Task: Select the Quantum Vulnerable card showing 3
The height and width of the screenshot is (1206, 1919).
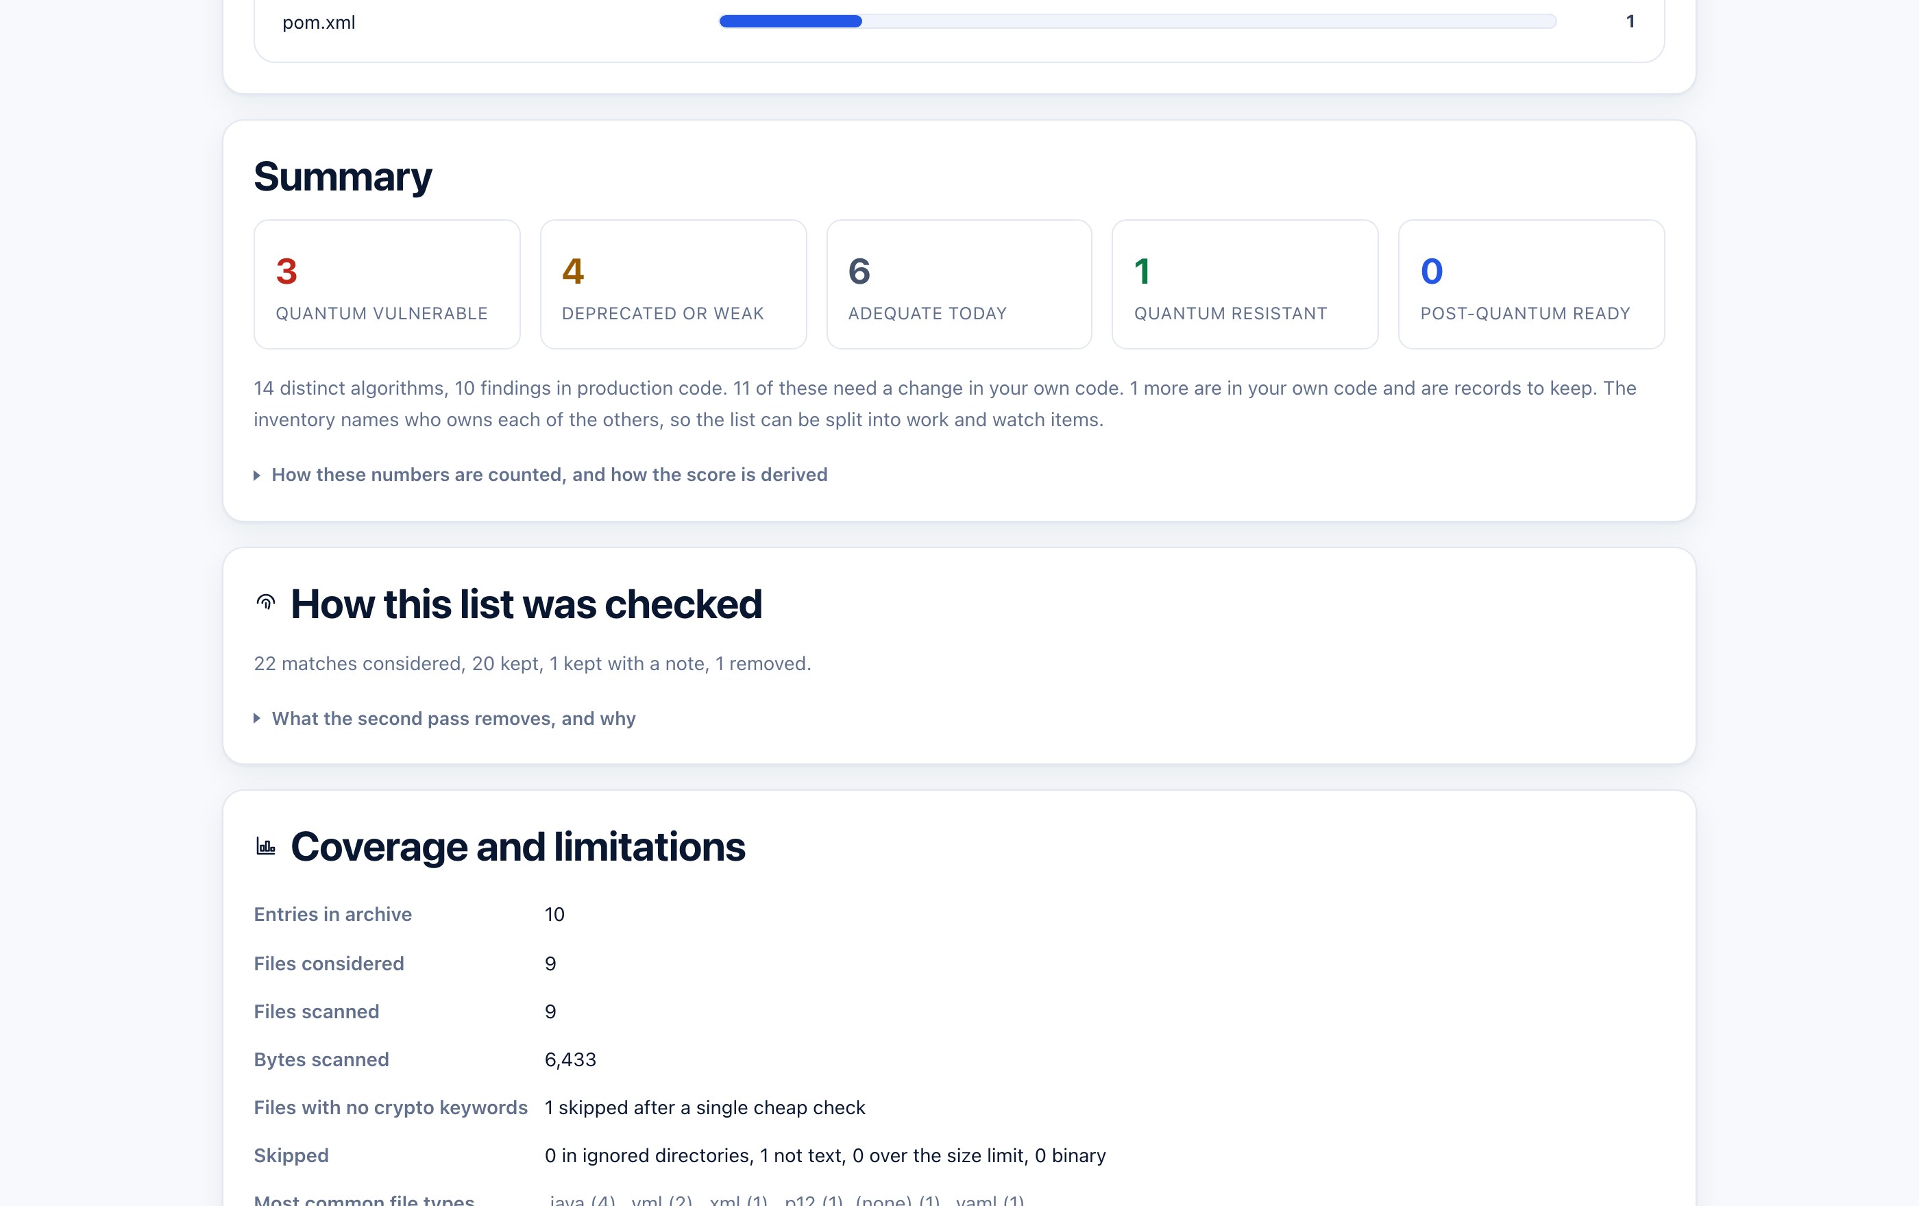Action: click(387, 284)
